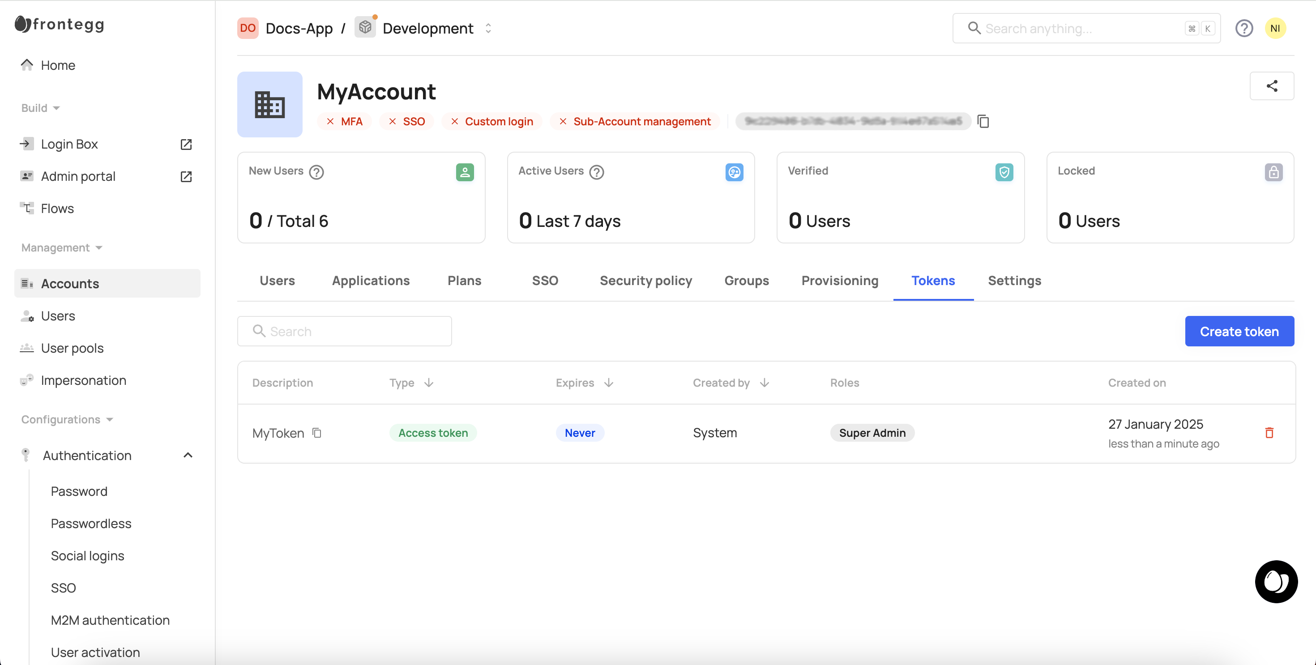Collapse the Management section
This screenshot has width=1316, height=665.
coord(98,248)
